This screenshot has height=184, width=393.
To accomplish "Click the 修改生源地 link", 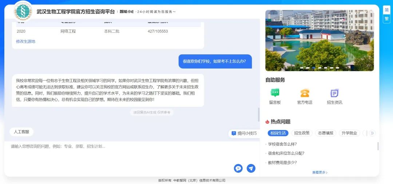I will pyautogui.click(x=25, y=42).
